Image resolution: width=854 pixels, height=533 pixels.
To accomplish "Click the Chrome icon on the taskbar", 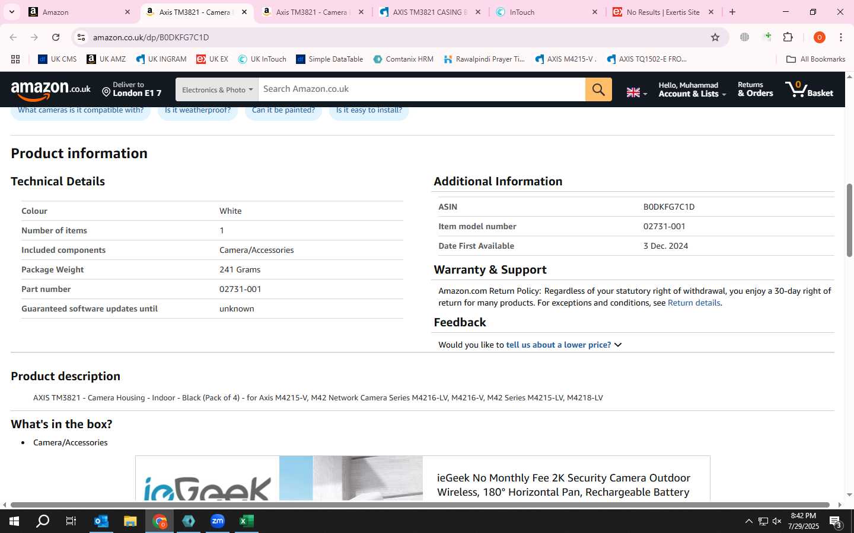I will 160,521.
